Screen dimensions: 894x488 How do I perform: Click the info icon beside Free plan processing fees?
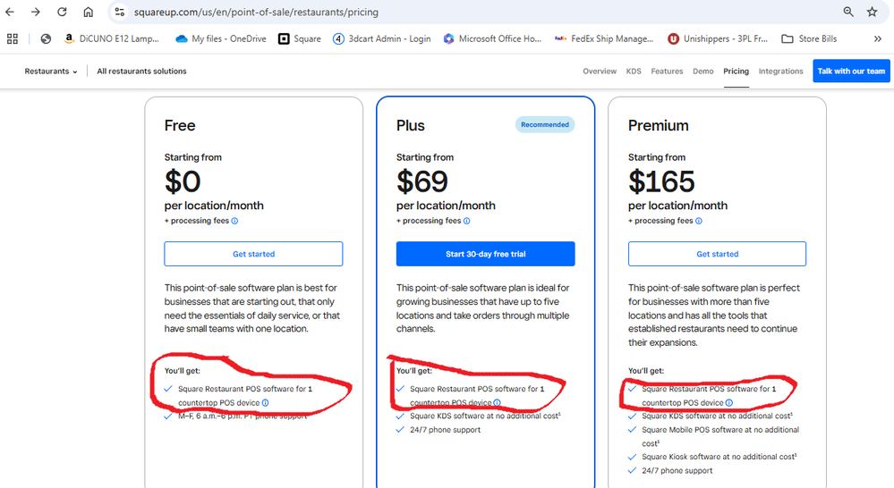pos(235,221)
